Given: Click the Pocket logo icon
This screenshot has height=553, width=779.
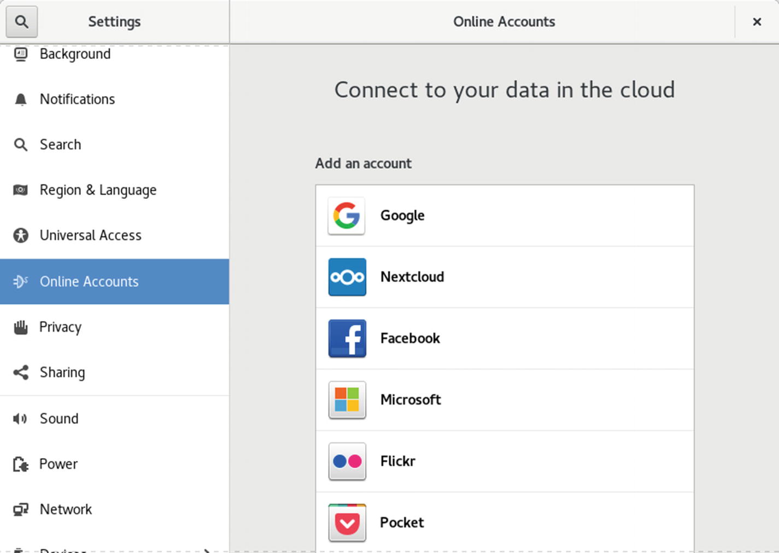Looking at the screenshot, I should (x=347, y=522).
